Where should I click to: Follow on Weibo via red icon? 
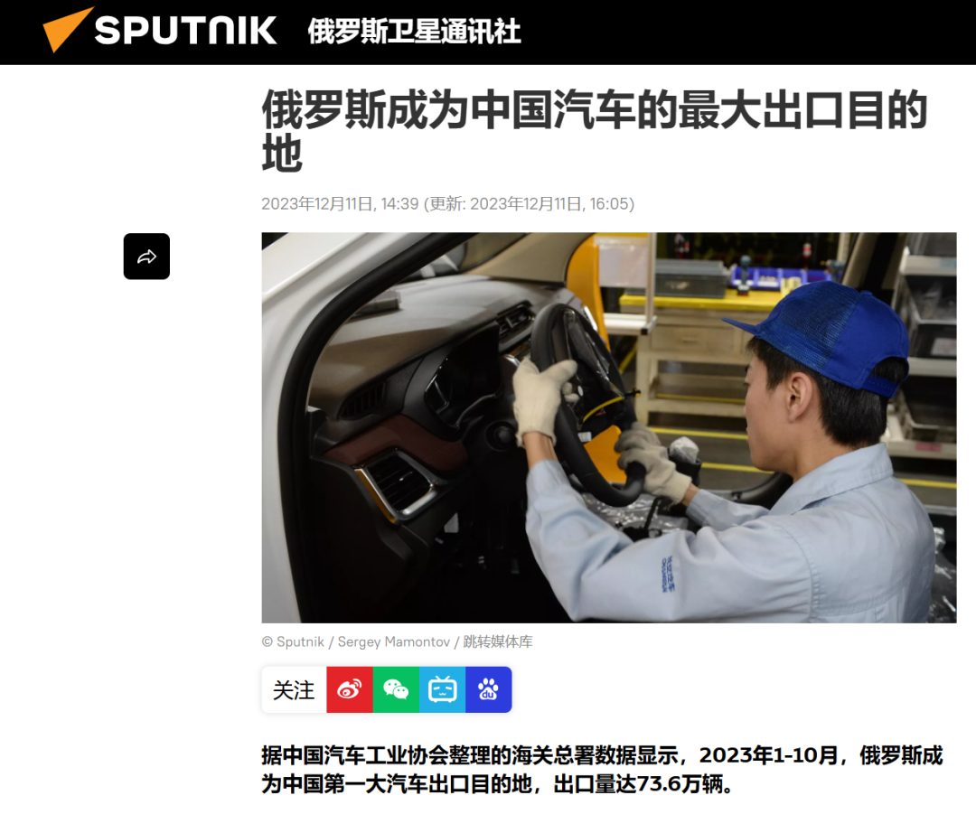tap(349, 689)
